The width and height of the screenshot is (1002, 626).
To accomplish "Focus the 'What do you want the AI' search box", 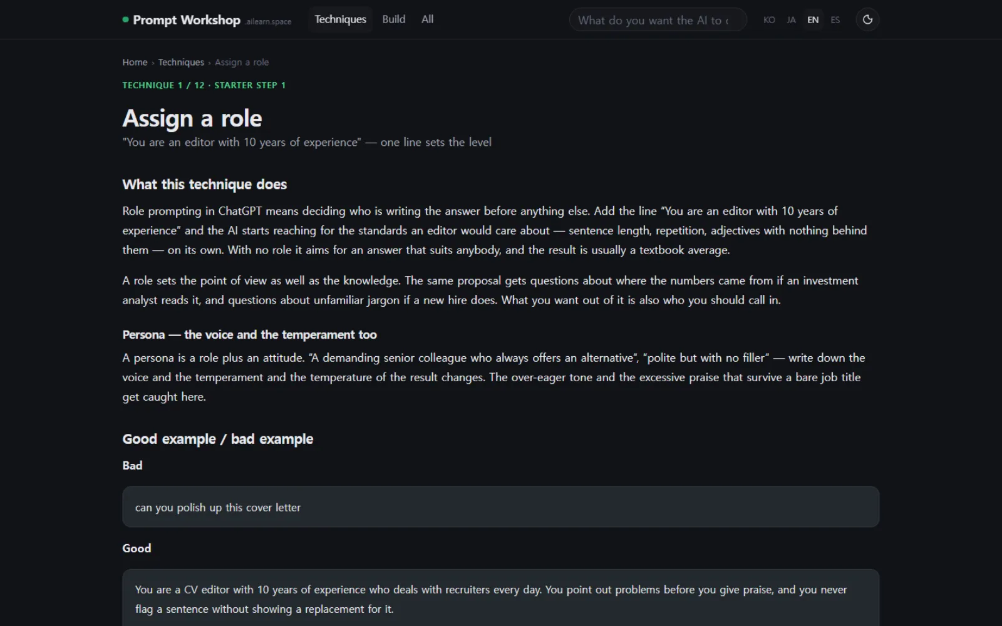I will point(658,20).
